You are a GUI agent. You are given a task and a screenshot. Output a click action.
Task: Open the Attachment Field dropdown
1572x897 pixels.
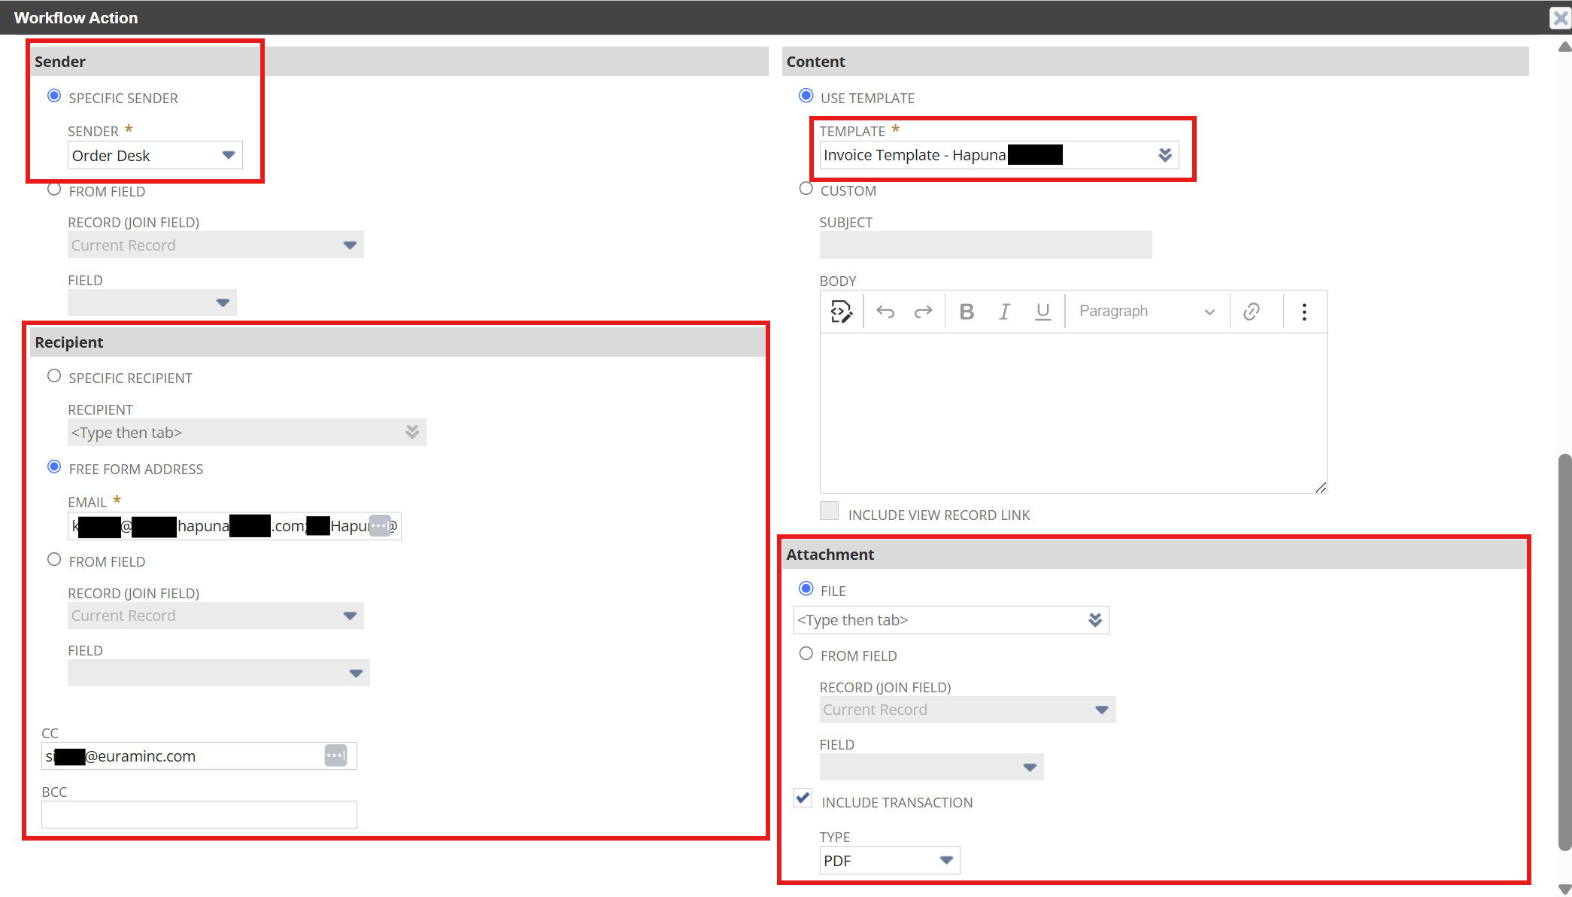point(931,767)
